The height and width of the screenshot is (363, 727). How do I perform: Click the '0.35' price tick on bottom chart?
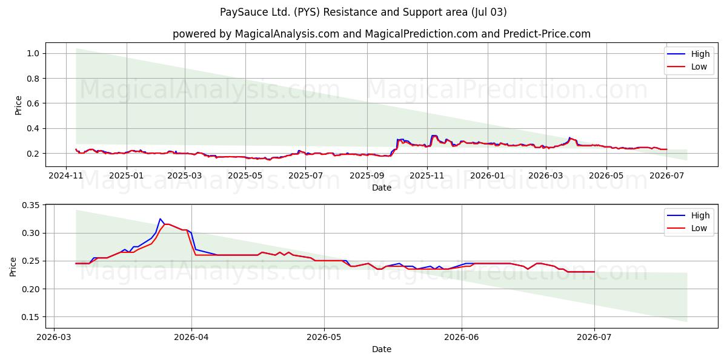coord(30,206)
